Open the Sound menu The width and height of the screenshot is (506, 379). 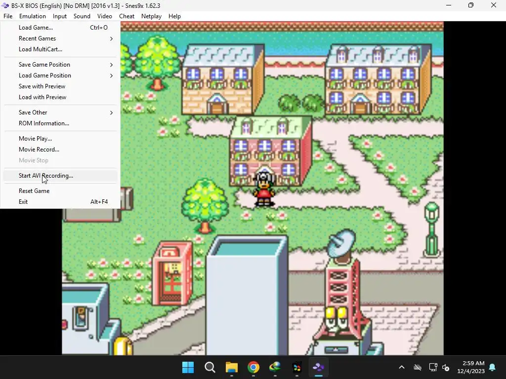(x=82, y=16)
